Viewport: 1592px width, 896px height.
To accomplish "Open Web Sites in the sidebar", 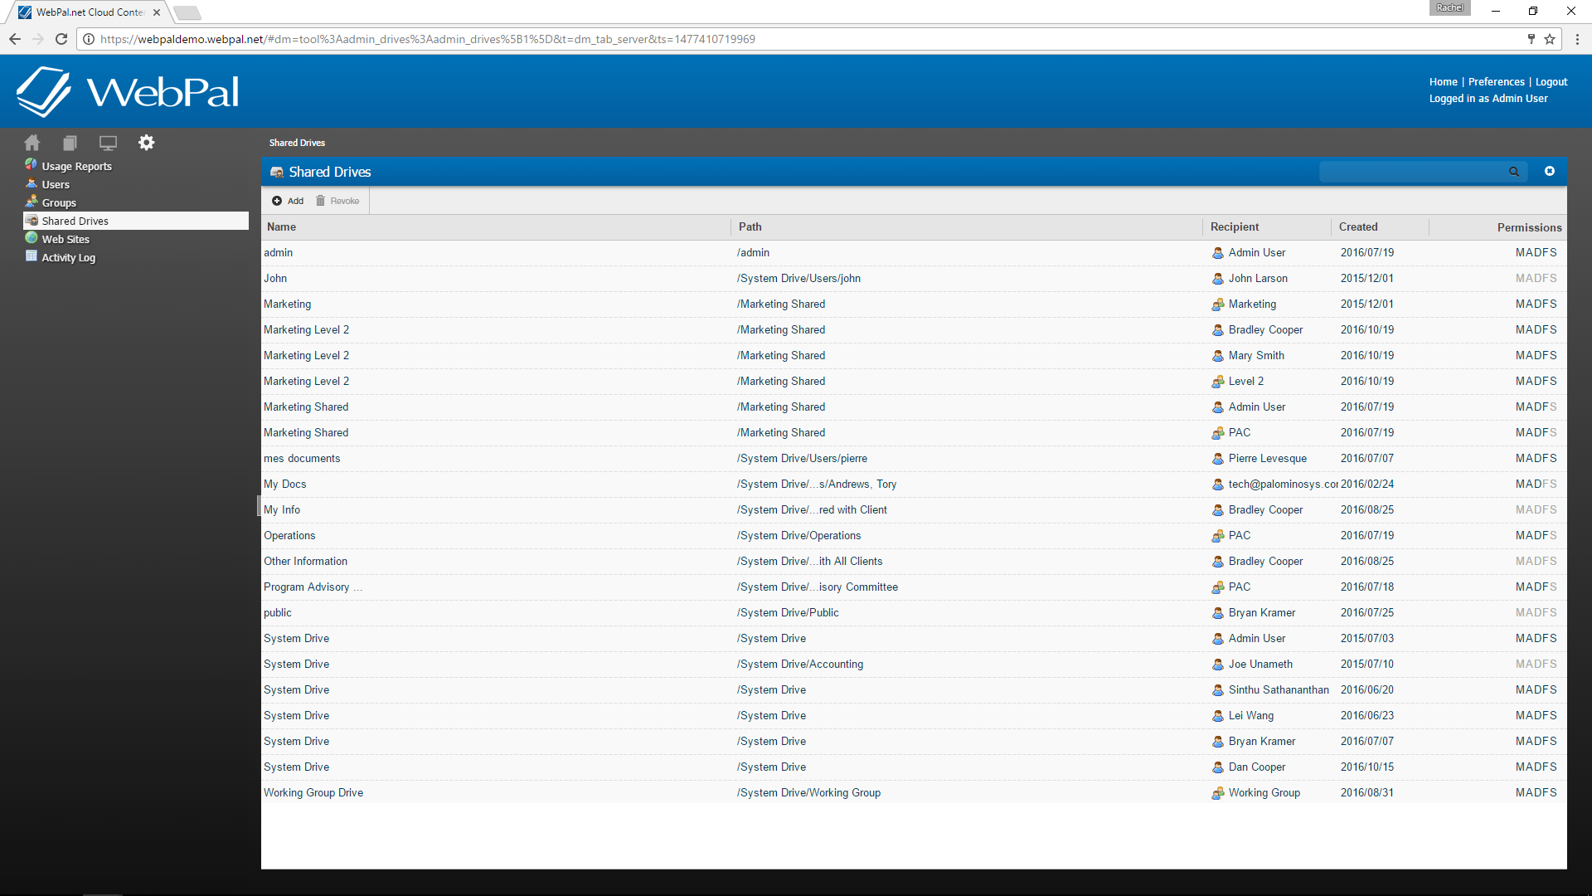I will pos(66,239).
